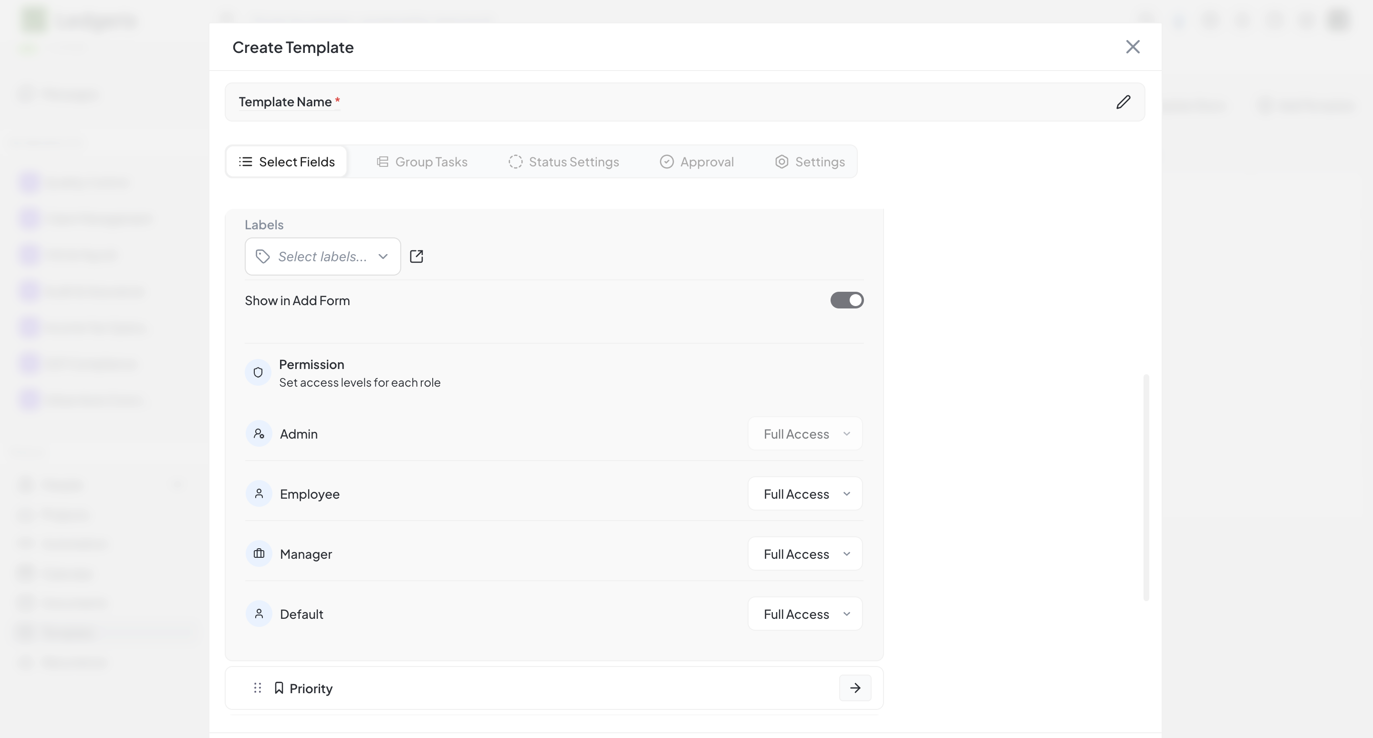1373x738 pixels.
Task: Click the Admin role icon
Action: tap(259, 433)
